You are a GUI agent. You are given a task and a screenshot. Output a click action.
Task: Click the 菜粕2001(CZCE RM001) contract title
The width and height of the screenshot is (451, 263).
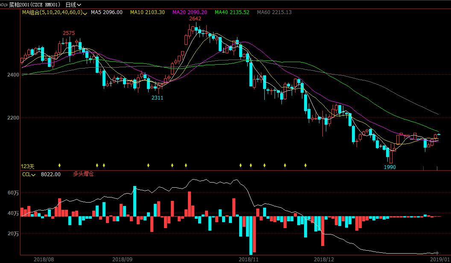pyautogui.click(x=35, y=5)
